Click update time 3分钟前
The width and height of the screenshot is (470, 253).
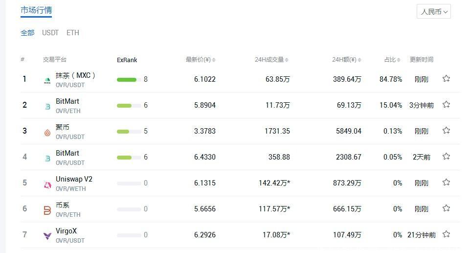click(422, 105)
